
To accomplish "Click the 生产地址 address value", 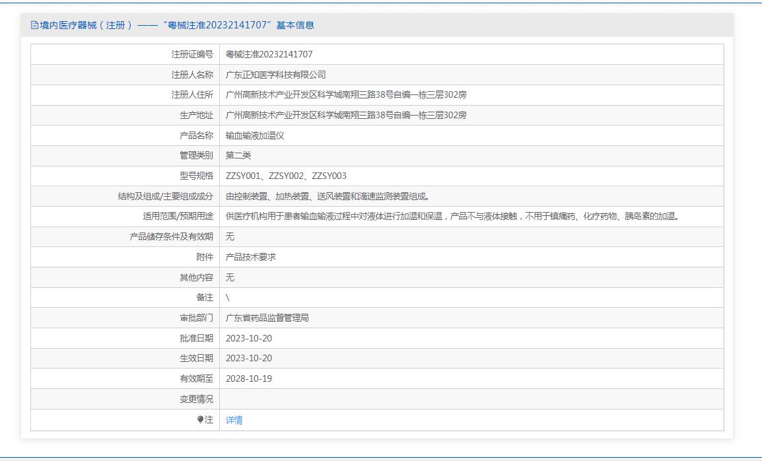I will coord(346,115).
